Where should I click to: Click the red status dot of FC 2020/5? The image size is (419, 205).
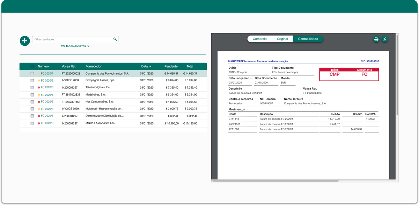pyautogui.click(x=39, y=102)
